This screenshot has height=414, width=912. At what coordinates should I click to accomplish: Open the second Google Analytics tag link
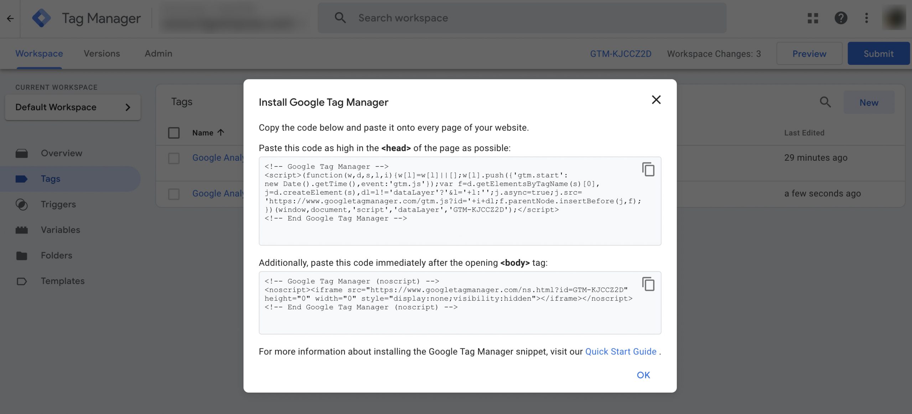click(x=218, y=193)
